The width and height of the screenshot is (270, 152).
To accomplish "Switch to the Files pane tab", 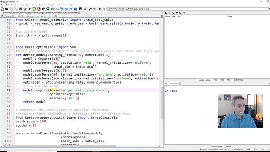I will point(229,80).
